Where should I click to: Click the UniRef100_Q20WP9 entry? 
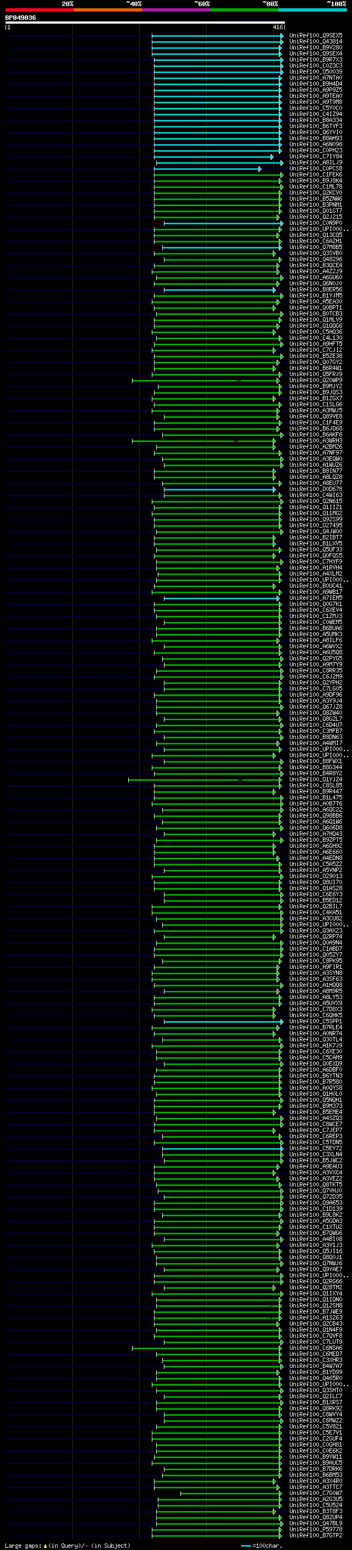pyautogui.click(x=316, y=380)
